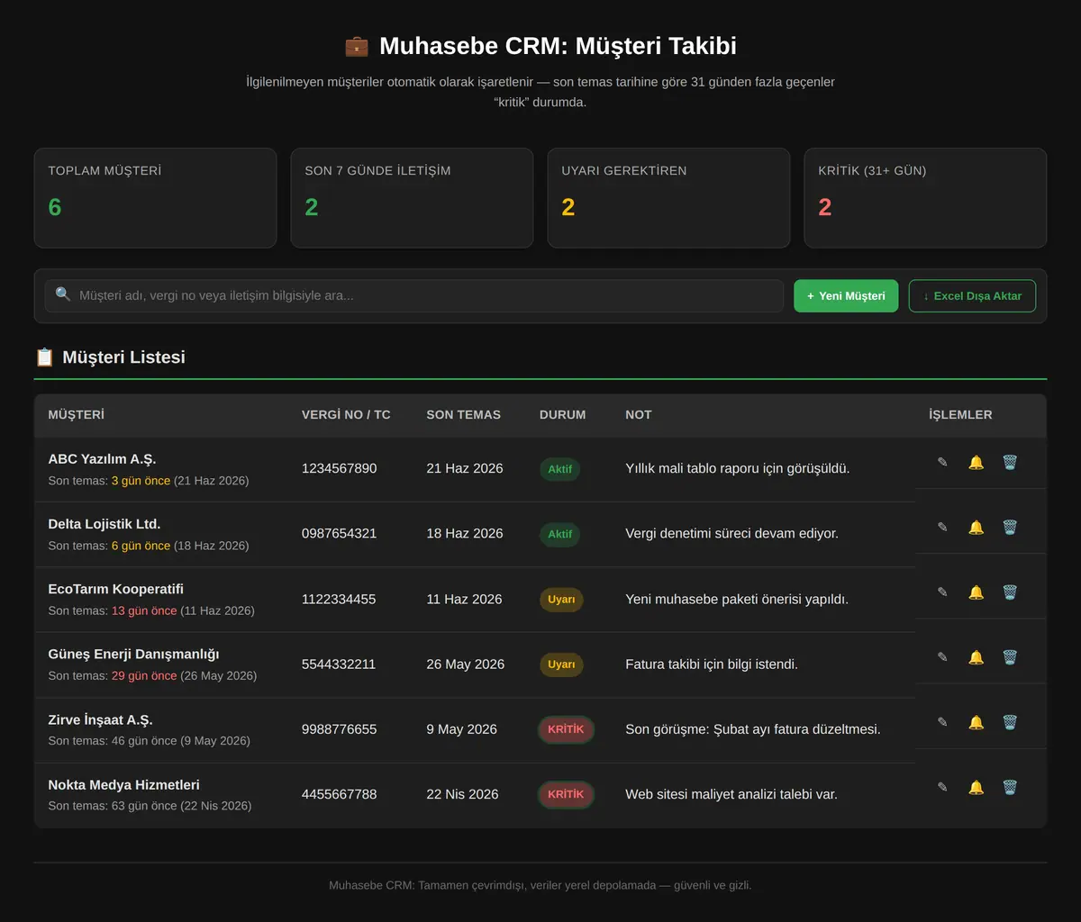This screenshot has width=1081, height=922.
Task: Click the Uyarı badge for EcoTarım Kooperatifi
Action: [561, 600]
